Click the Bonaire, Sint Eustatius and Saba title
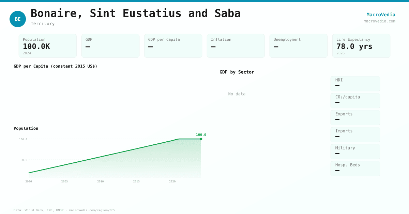This screenshot has width=409, height=214. pyautogui.click(x=136, y=13)
